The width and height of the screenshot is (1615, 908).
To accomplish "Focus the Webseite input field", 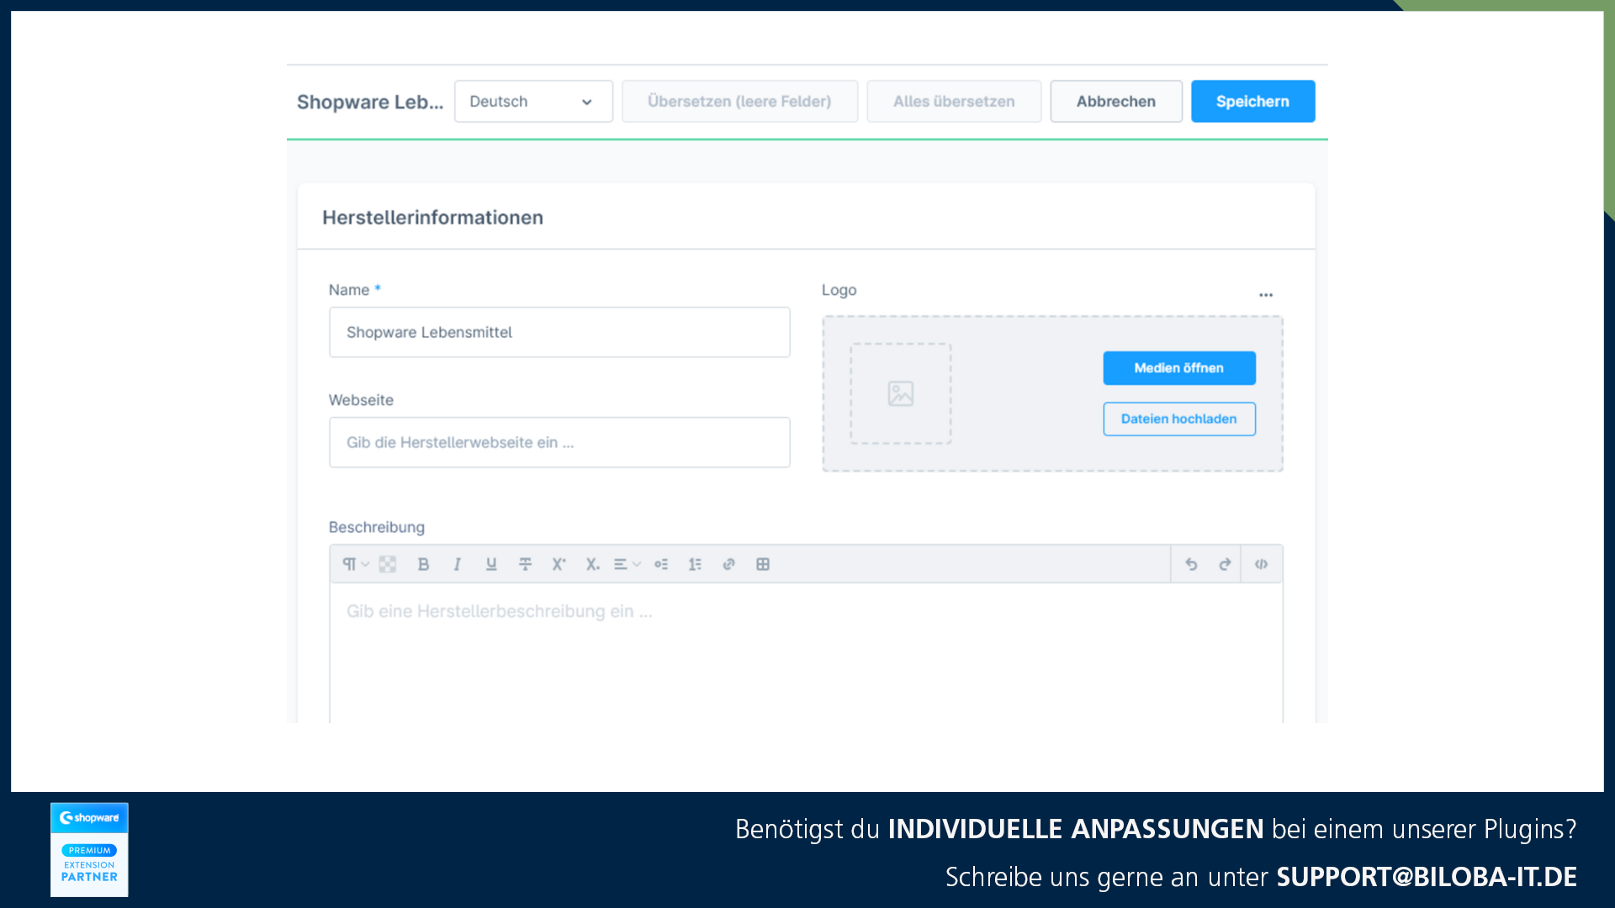I will click(559, 442).
